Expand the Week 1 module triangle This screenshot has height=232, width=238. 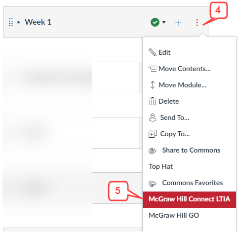click(x=19, y=22)
